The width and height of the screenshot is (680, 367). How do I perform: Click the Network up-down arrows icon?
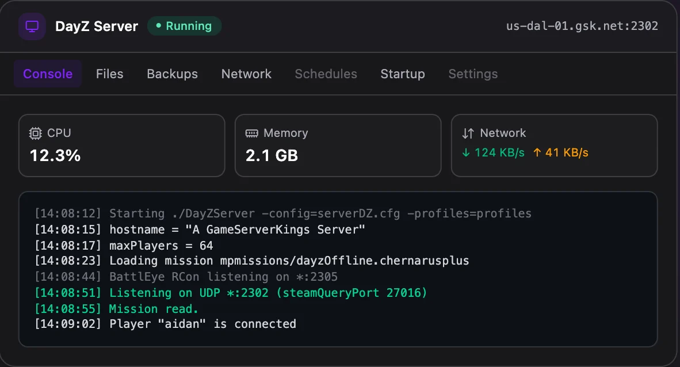click(468, 133)
